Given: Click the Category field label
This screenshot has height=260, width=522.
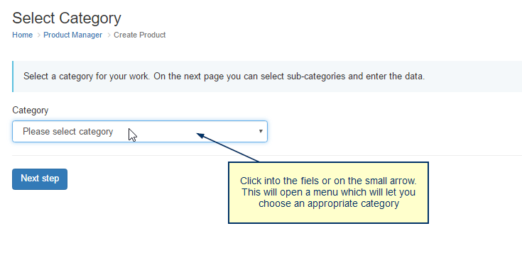Looking at the screenshot, I should (x=31, y=110).
